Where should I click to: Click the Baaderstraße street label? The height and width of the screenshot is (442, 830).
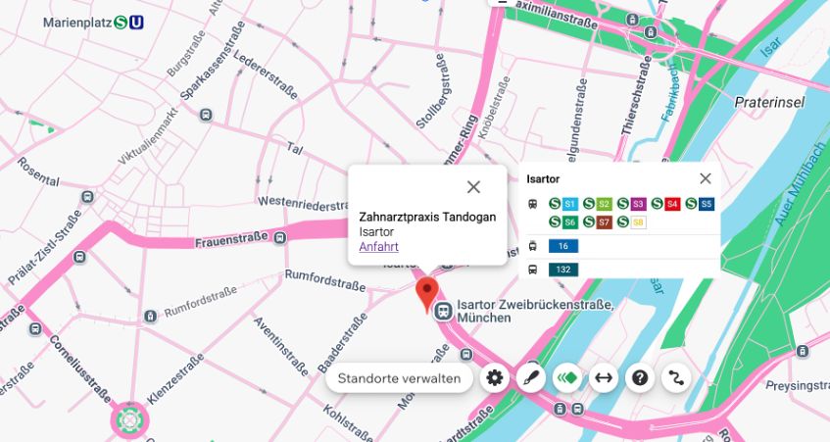click(x=342, y=343)
